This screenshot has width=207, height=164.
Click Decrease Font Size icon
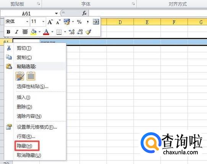pyautogui.click(x=58, y=22)
